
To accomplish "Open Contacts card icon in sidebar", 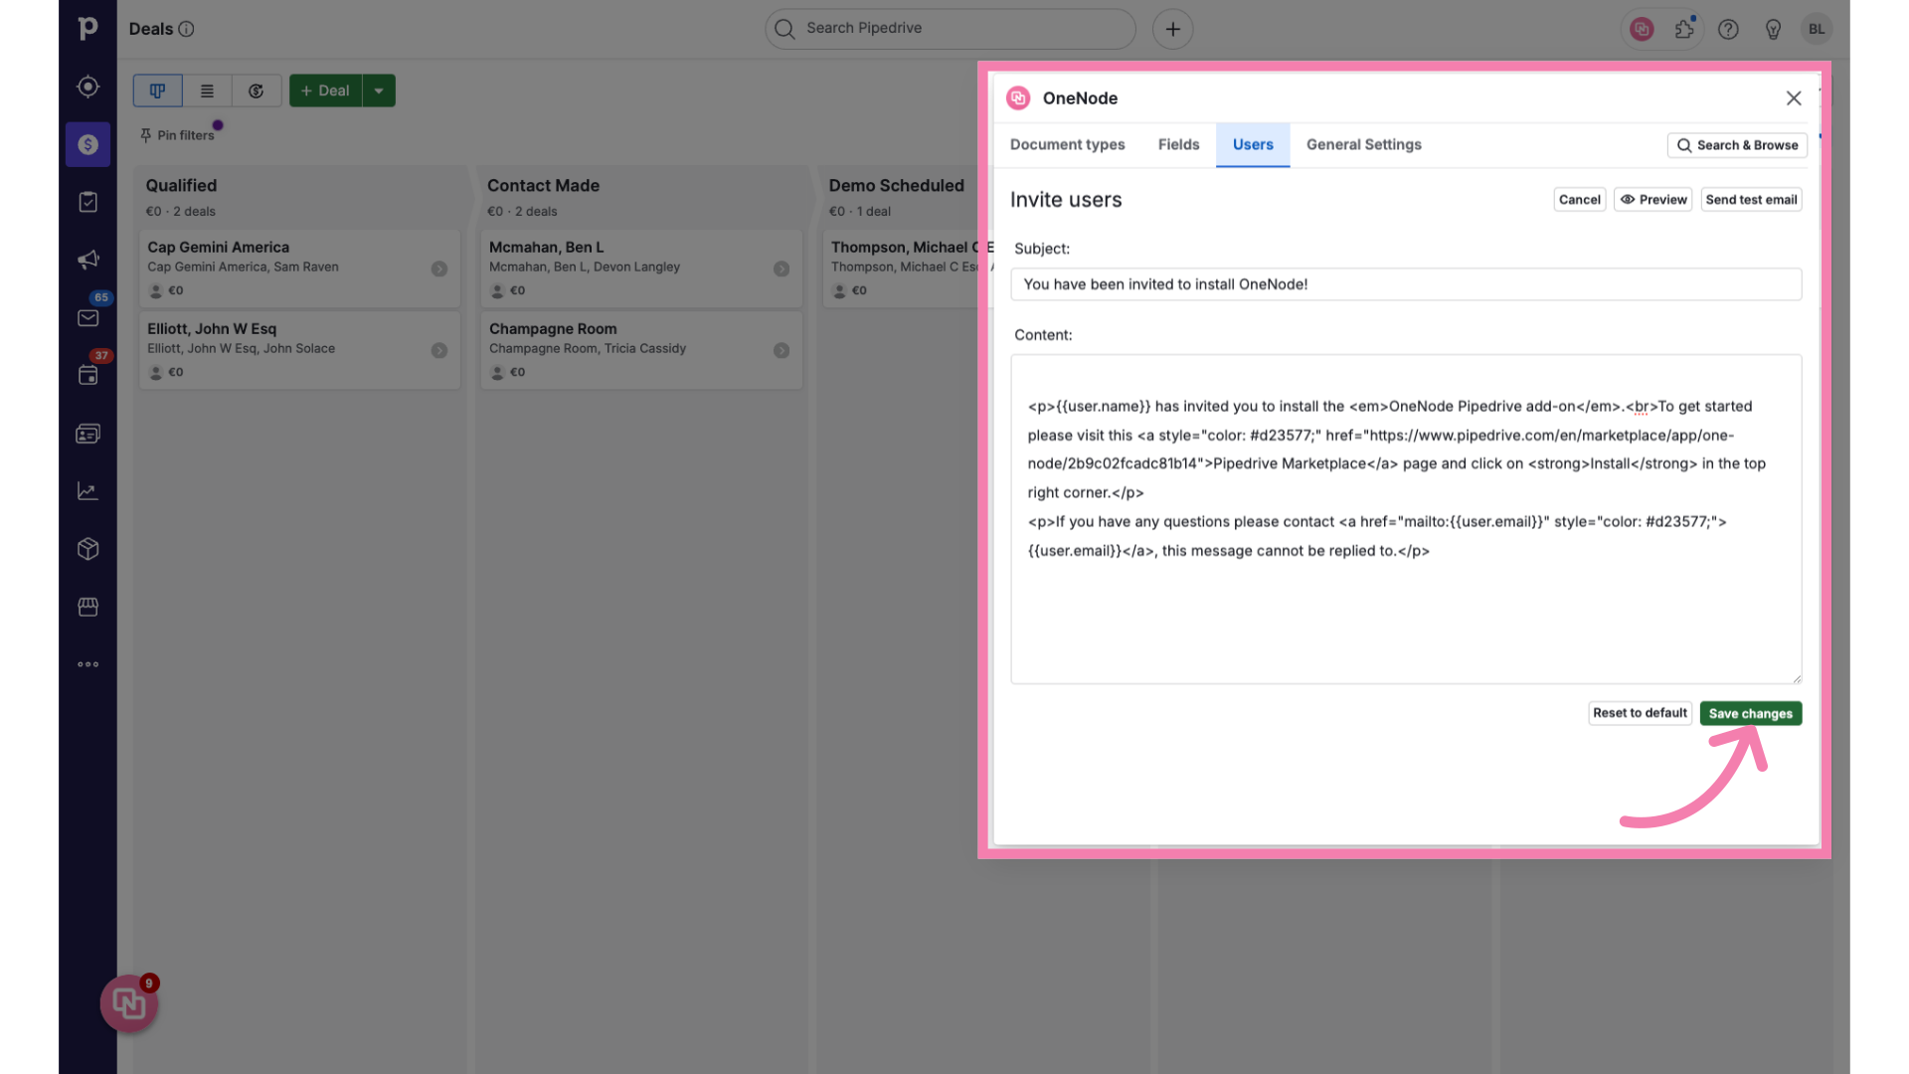I will (87, 434).
